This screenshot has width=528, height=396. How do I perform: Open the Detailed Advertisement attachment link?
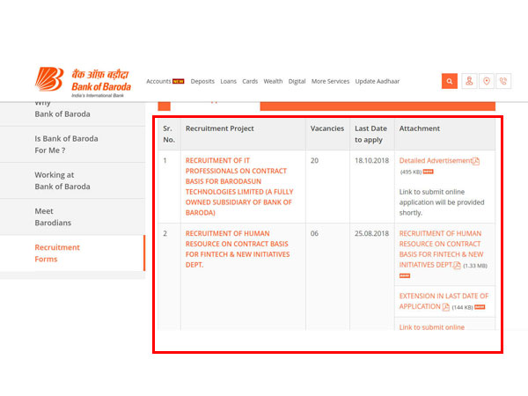pyautogui.click(x=436, y=161)
